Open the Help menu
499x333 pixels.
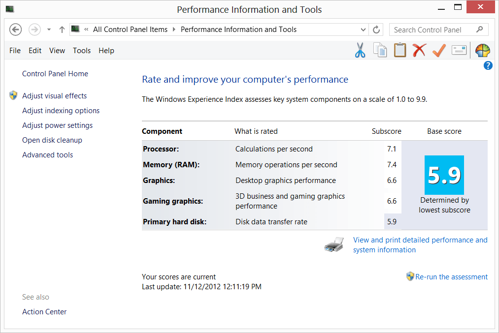106,51
